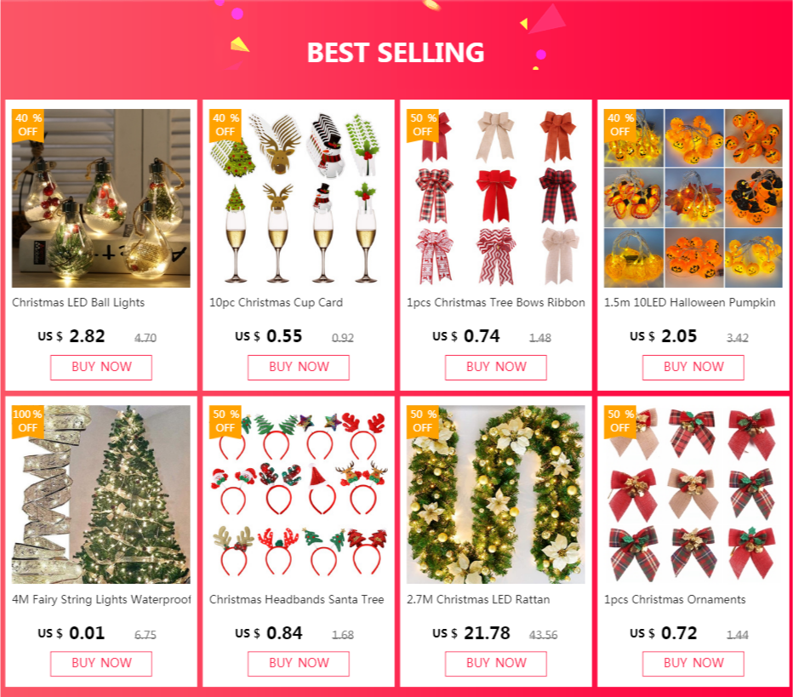Click BUY NOW for 1pcs Christmas Ornaments

pyautogui.click(x=693, y=664)
